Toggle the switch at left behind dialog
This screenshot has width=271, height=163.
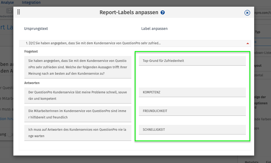[x=10, y=135]
